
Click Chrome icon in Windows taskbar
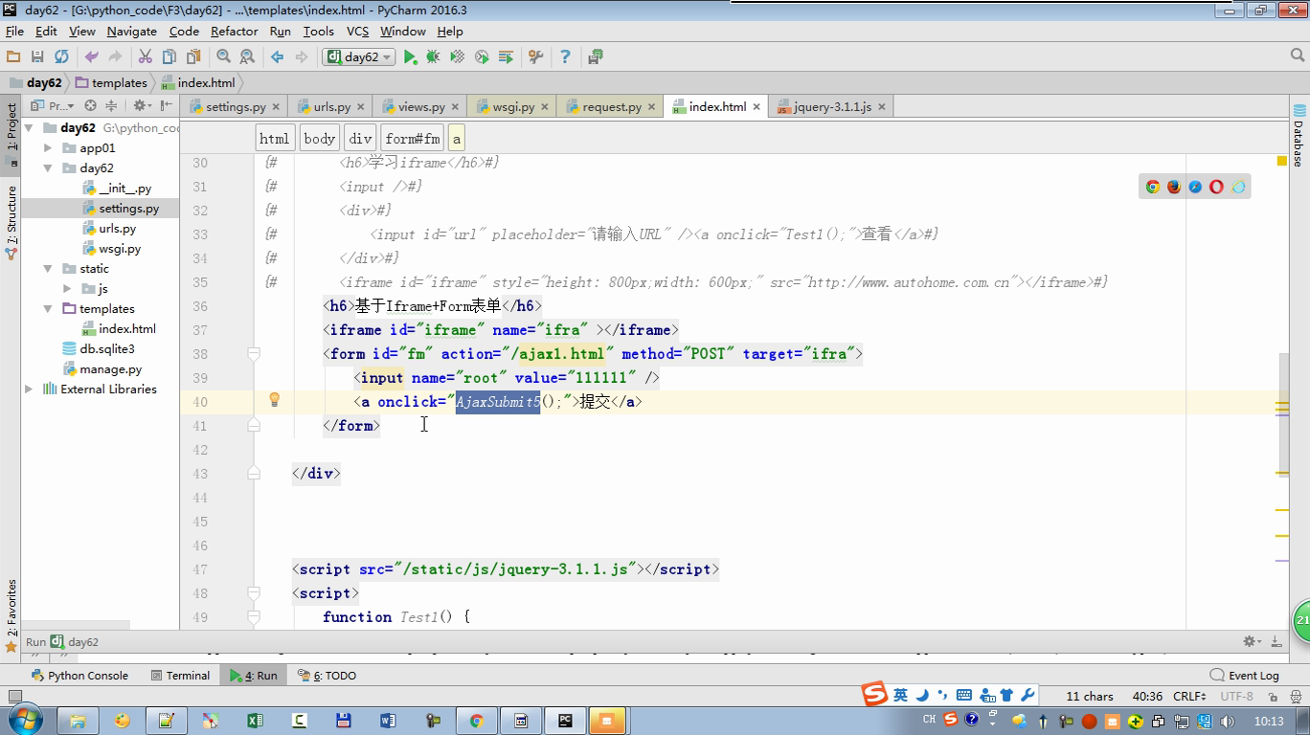[x=476, y=720]
